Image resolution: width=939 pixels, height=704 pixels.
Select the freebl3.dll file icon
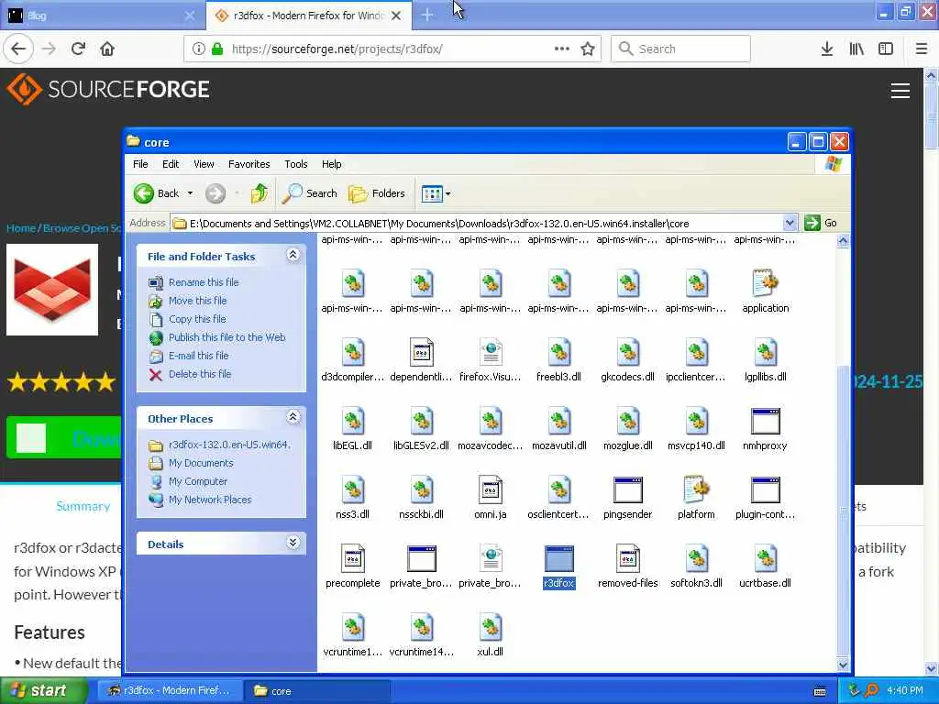tap(558, 352)
